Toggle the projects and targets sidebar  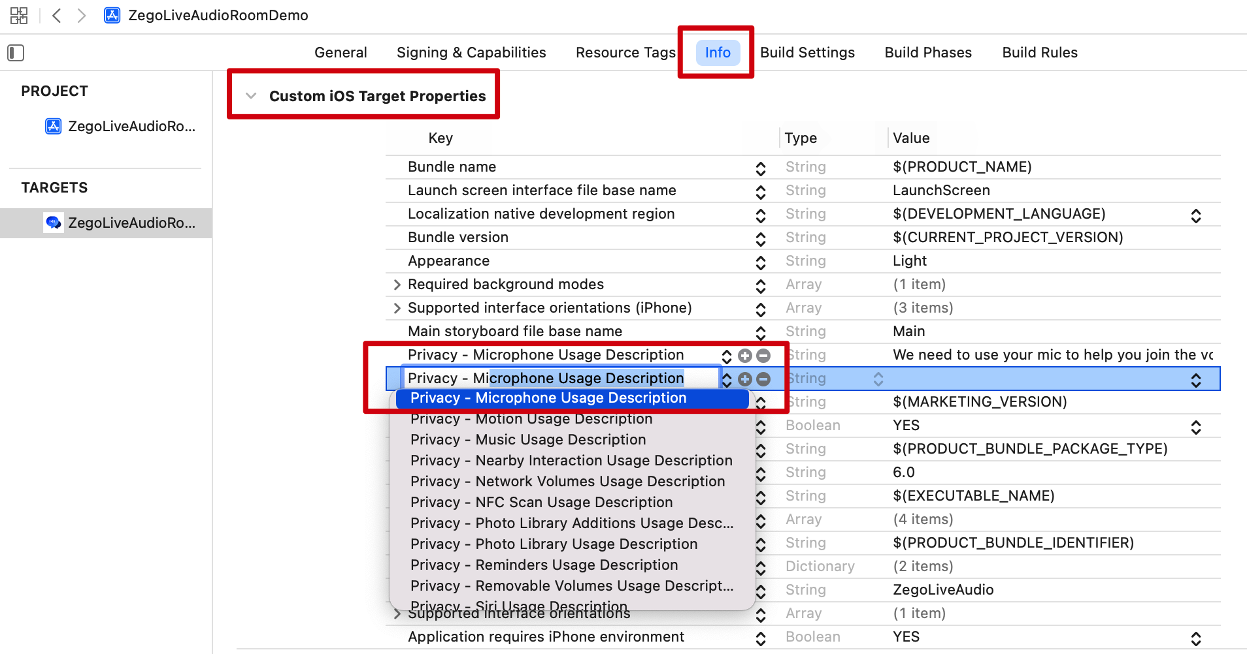pos(16,53)
